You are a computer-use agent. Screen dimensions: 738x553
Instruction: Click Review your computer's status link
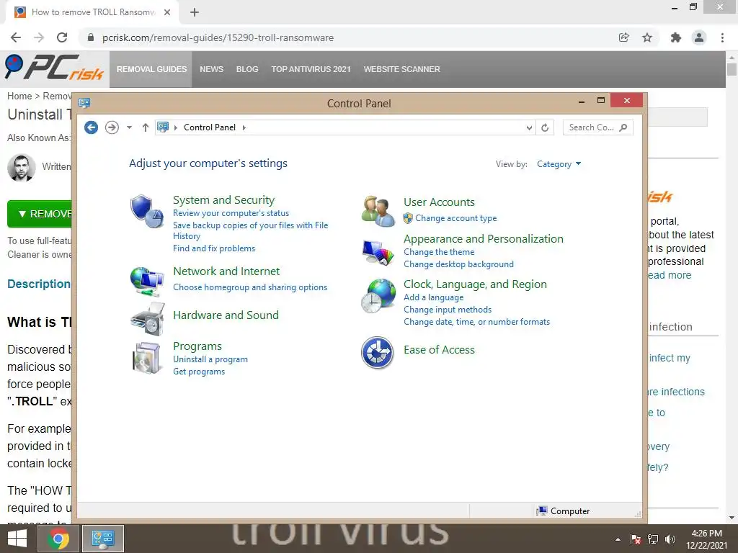[231, 213]
